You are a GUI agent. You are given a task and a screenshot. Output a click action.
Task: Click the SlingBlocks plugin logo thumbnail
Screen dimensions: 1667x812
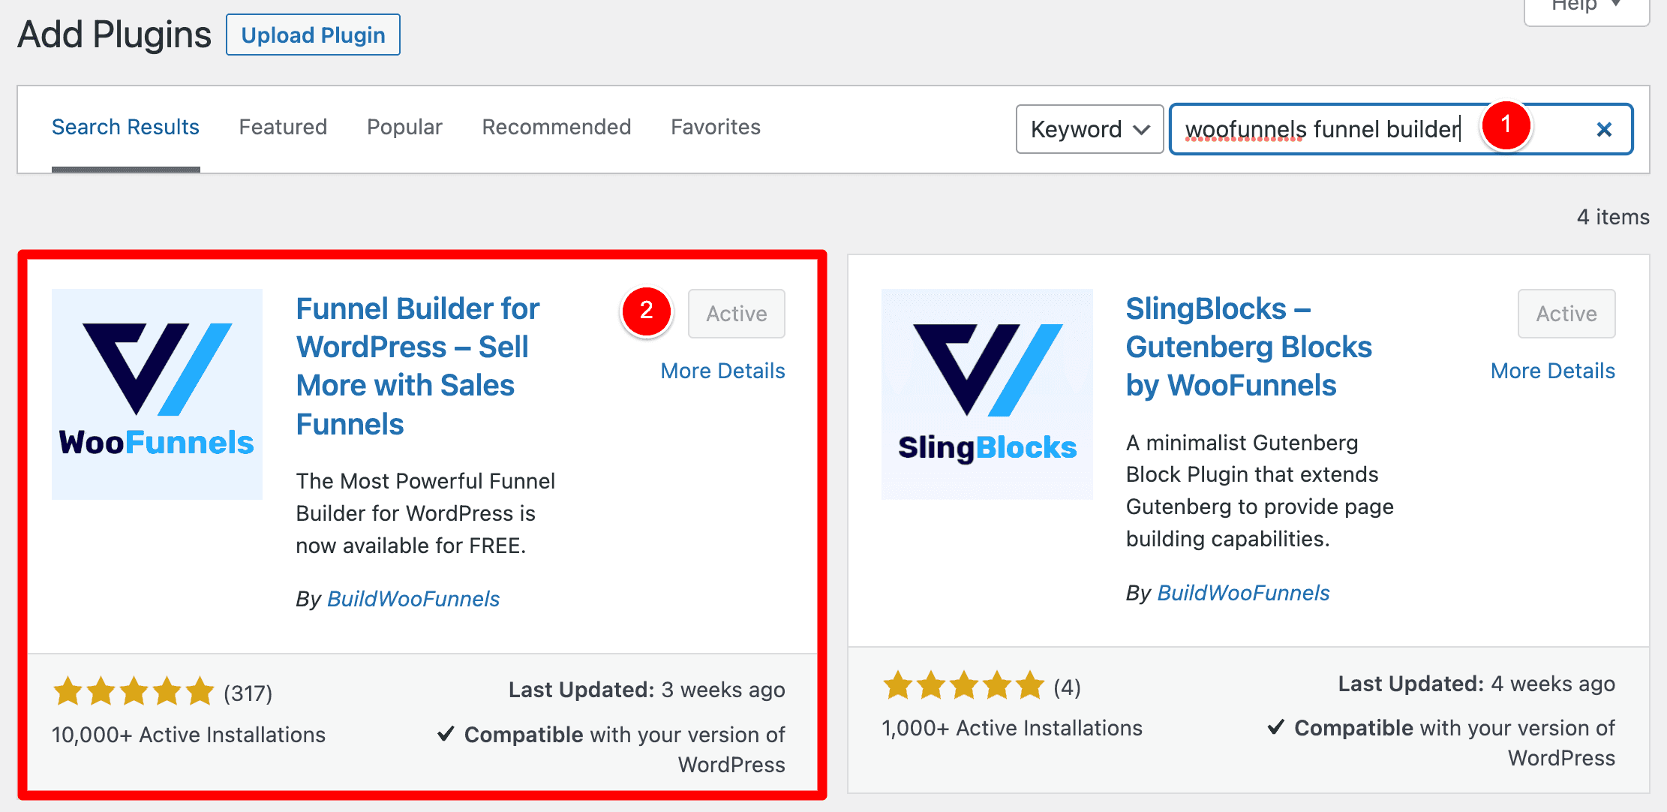[x=987, y=394]
